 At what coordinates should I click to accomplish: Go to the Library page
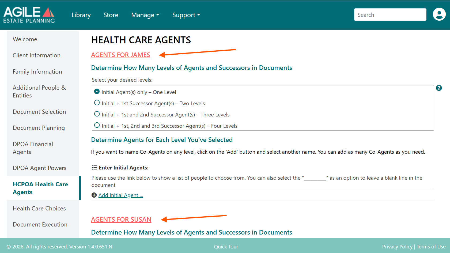click(81, 15)
